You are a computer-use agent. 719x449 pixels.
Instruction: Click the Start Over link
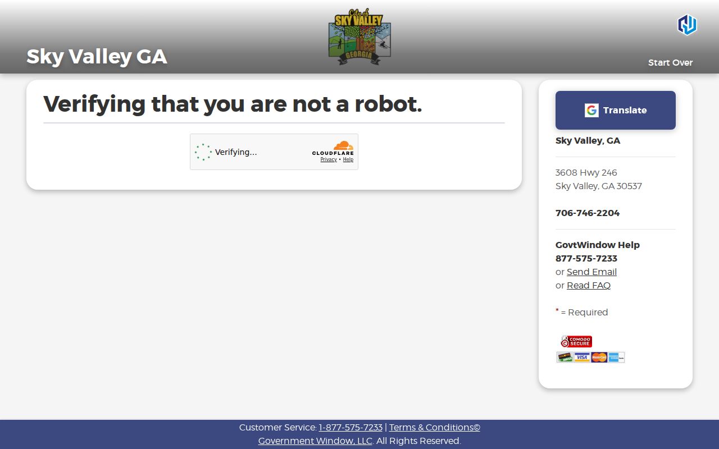[x=670, y=63]
